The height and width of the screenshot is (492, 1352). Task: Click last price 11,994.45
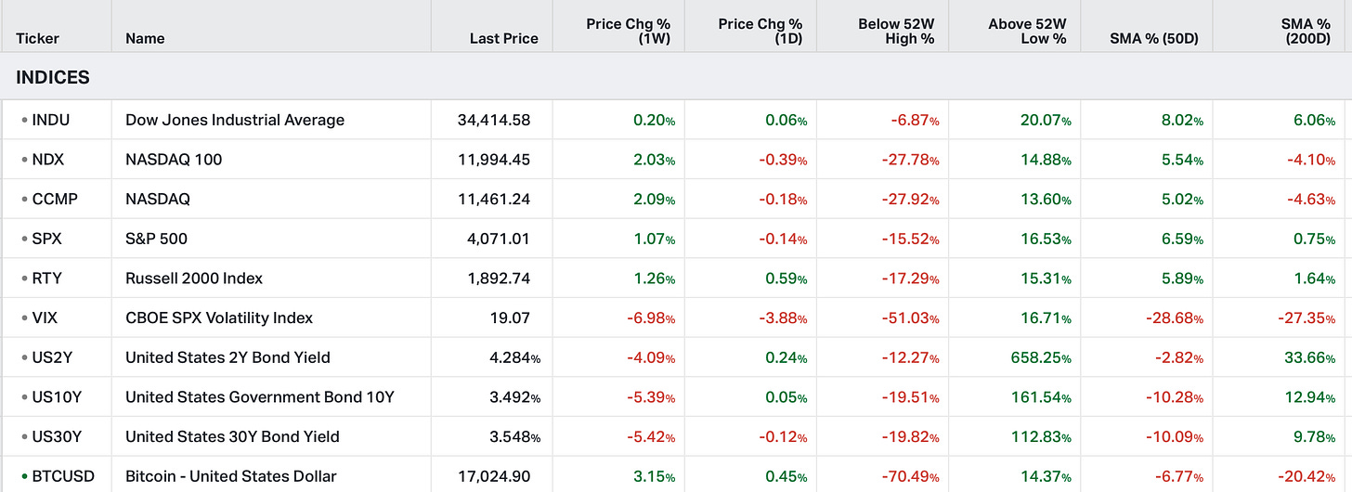(x=495, y=160)
